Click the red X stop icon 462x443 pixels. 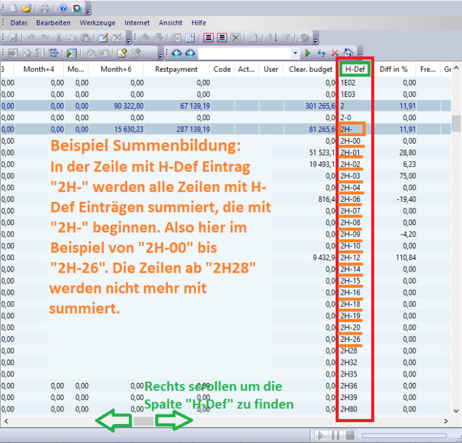tap(335, 53)
